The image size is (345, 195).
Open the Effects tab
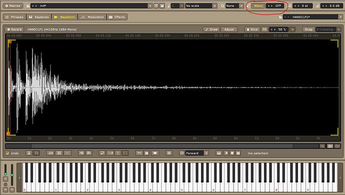click(117, 17)
